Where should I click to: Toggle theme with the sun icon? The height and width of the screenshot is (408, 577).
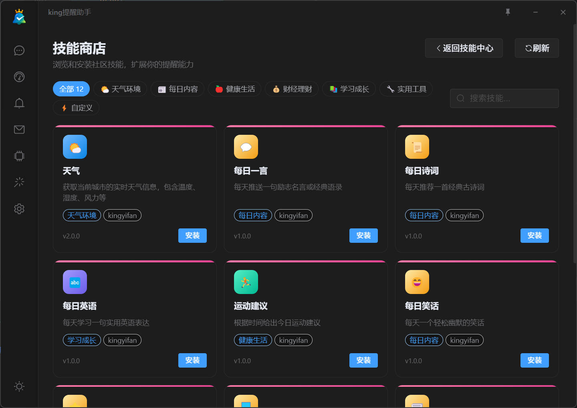coord(19,386)
